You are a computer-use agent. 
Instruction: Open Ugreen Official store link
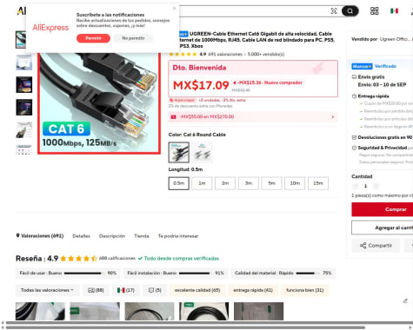[395, 39]
